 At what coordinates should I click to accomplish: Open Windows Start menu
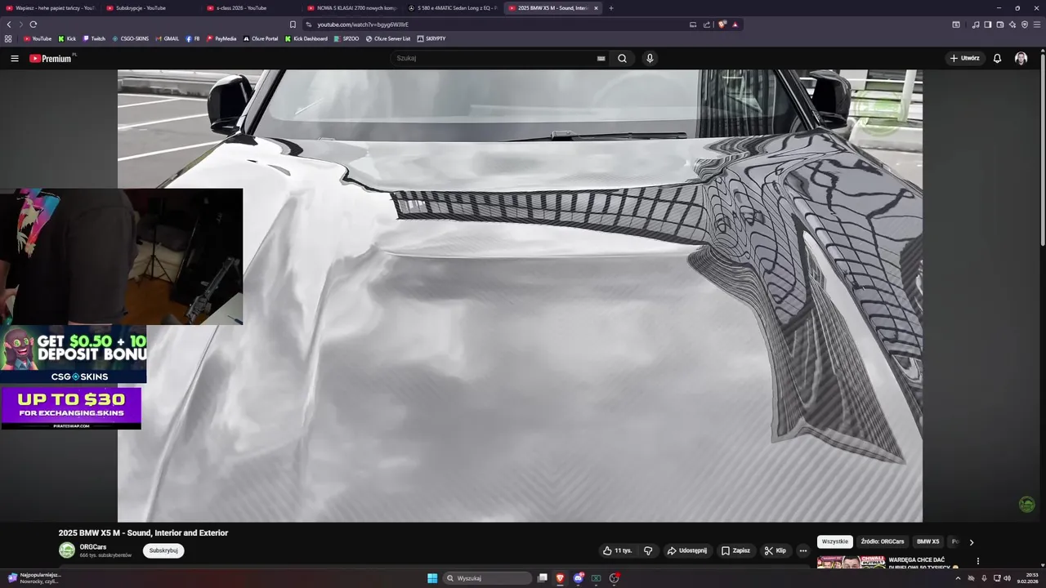click(x=432, y=578)
